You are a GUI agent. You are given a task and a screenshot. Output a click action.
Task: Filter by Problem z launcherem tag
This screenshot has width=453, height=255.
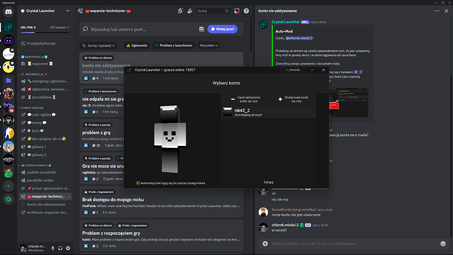pos(173,45)
